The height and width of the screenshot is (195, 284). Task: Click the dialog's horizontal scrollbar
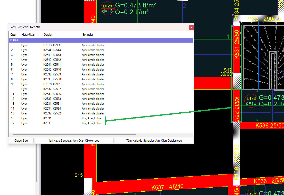coord(74,135)
